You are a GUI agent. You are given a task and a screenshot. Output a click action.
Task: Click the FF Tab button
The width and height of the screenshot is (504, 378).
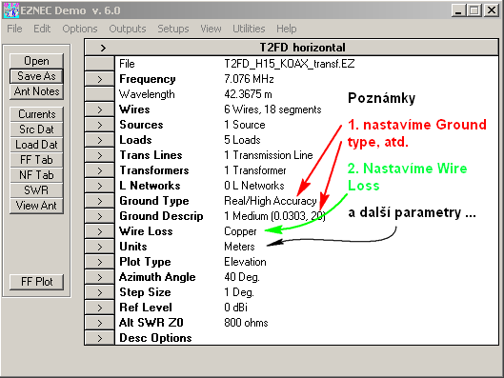click(36, 160)
